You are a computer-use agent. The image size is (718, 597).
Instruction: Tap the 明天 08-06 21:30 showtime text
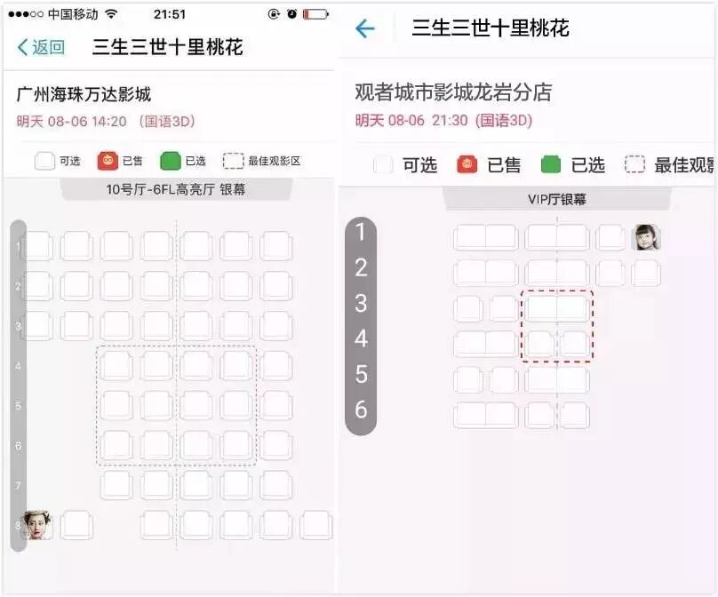(x=411, y=121)
